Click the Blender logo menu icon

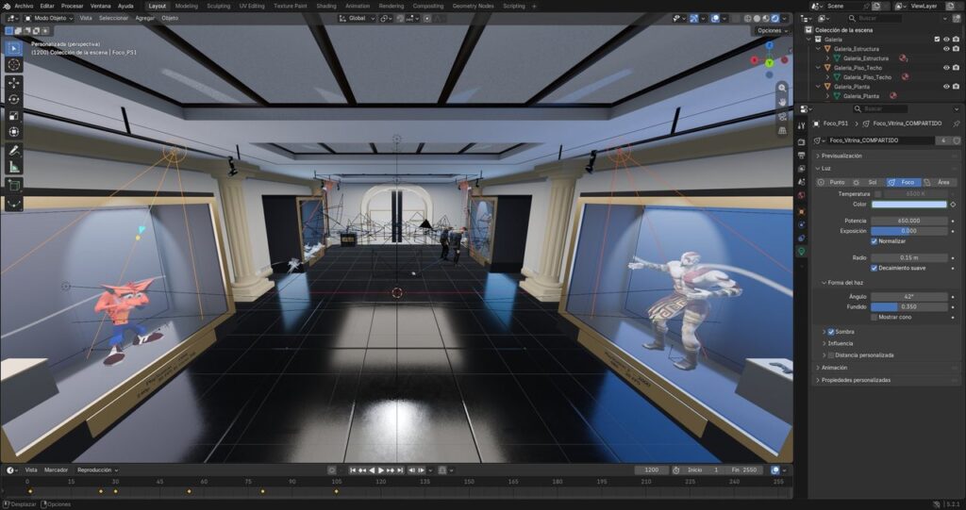[7, 6]
